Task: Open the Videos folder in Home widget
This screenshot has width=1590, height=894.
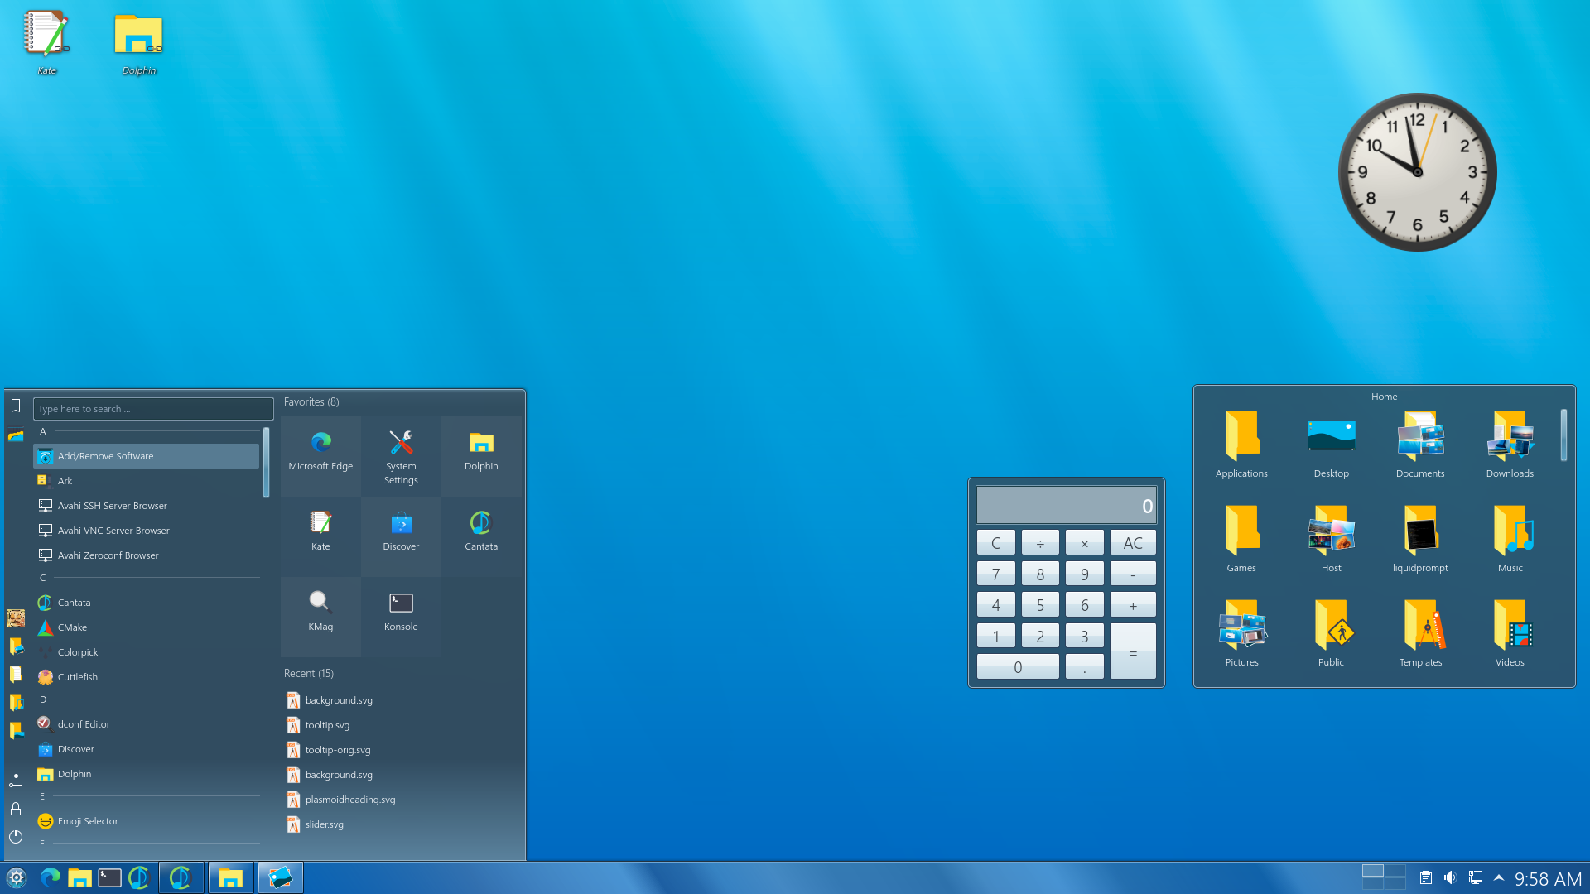Action: [1510, 633]
